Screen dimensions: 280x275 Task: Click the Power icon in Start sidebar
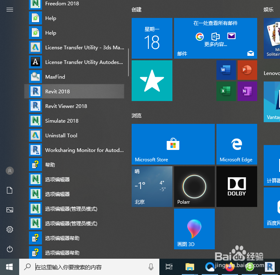click(10, 249)
